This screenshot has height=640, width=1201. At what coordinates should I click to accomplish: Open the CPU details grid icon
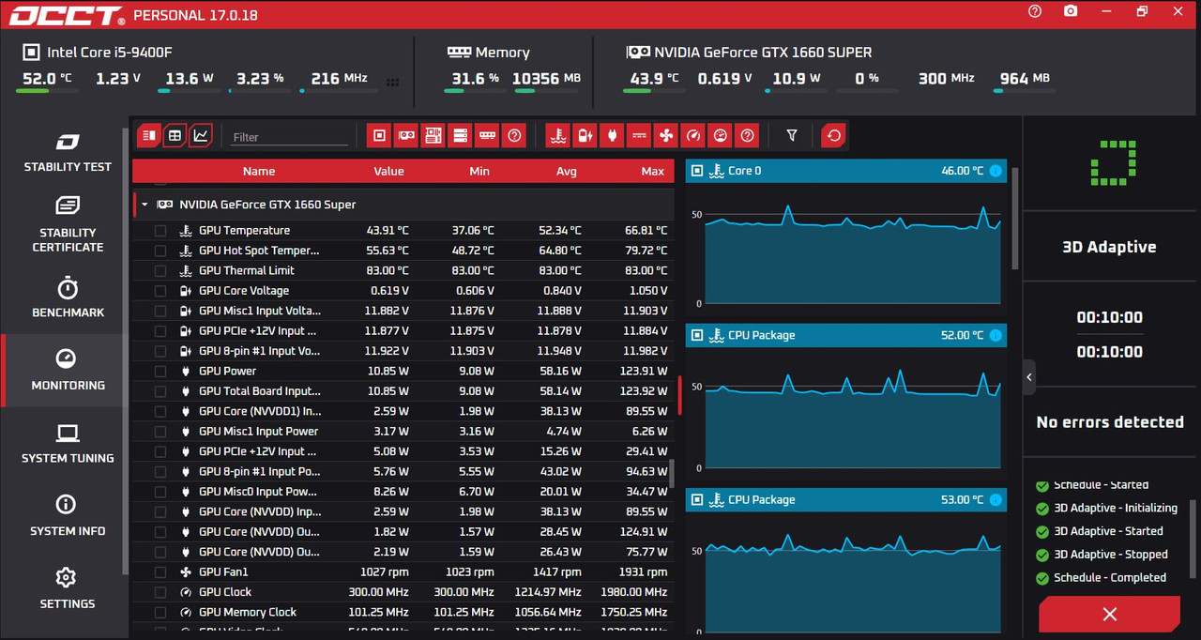392,83
